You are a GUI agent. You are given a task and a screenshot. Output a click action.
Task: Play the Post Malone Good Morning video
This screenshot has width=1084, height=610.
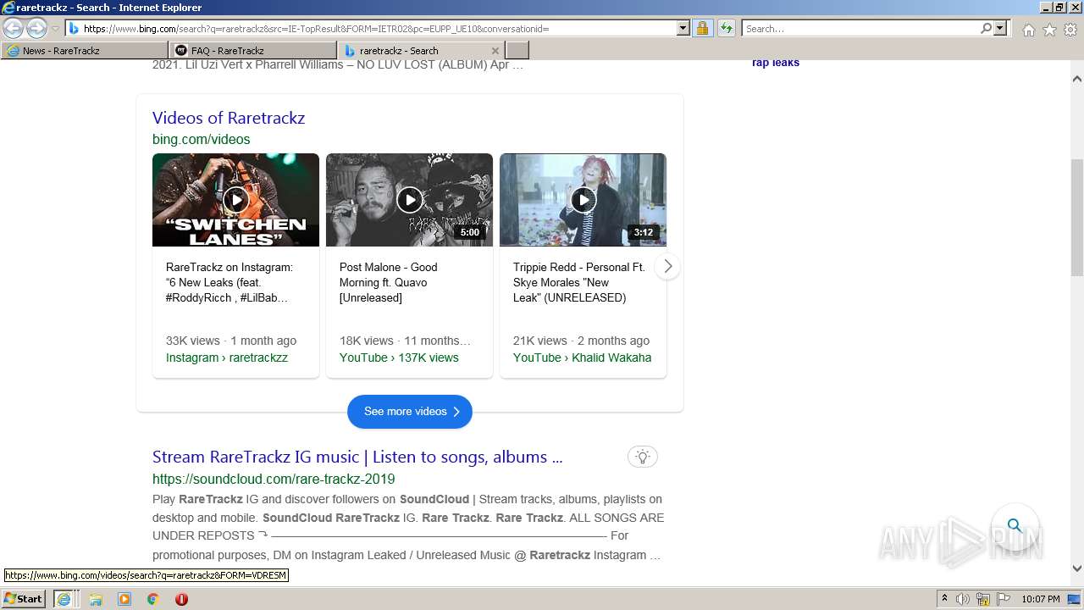[409, 200]
